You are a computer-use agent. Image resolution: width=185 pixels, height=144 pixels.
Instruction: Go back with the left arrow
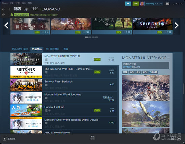tap(4, 9)
